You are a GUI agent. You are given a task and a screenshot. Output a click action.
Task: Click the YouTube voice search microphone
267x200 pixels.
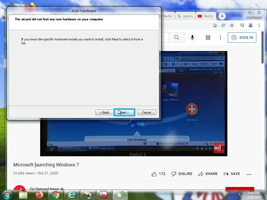(x=192, y=37)
